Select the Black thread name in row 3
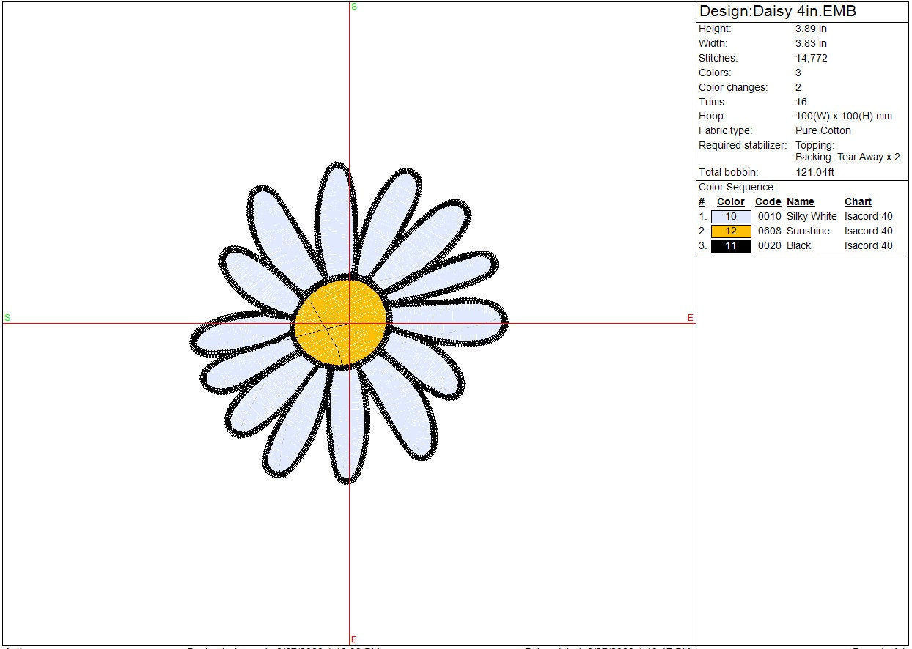Image resolution: width=912 pixels, height=649 pixels. (x=798, y=246)
